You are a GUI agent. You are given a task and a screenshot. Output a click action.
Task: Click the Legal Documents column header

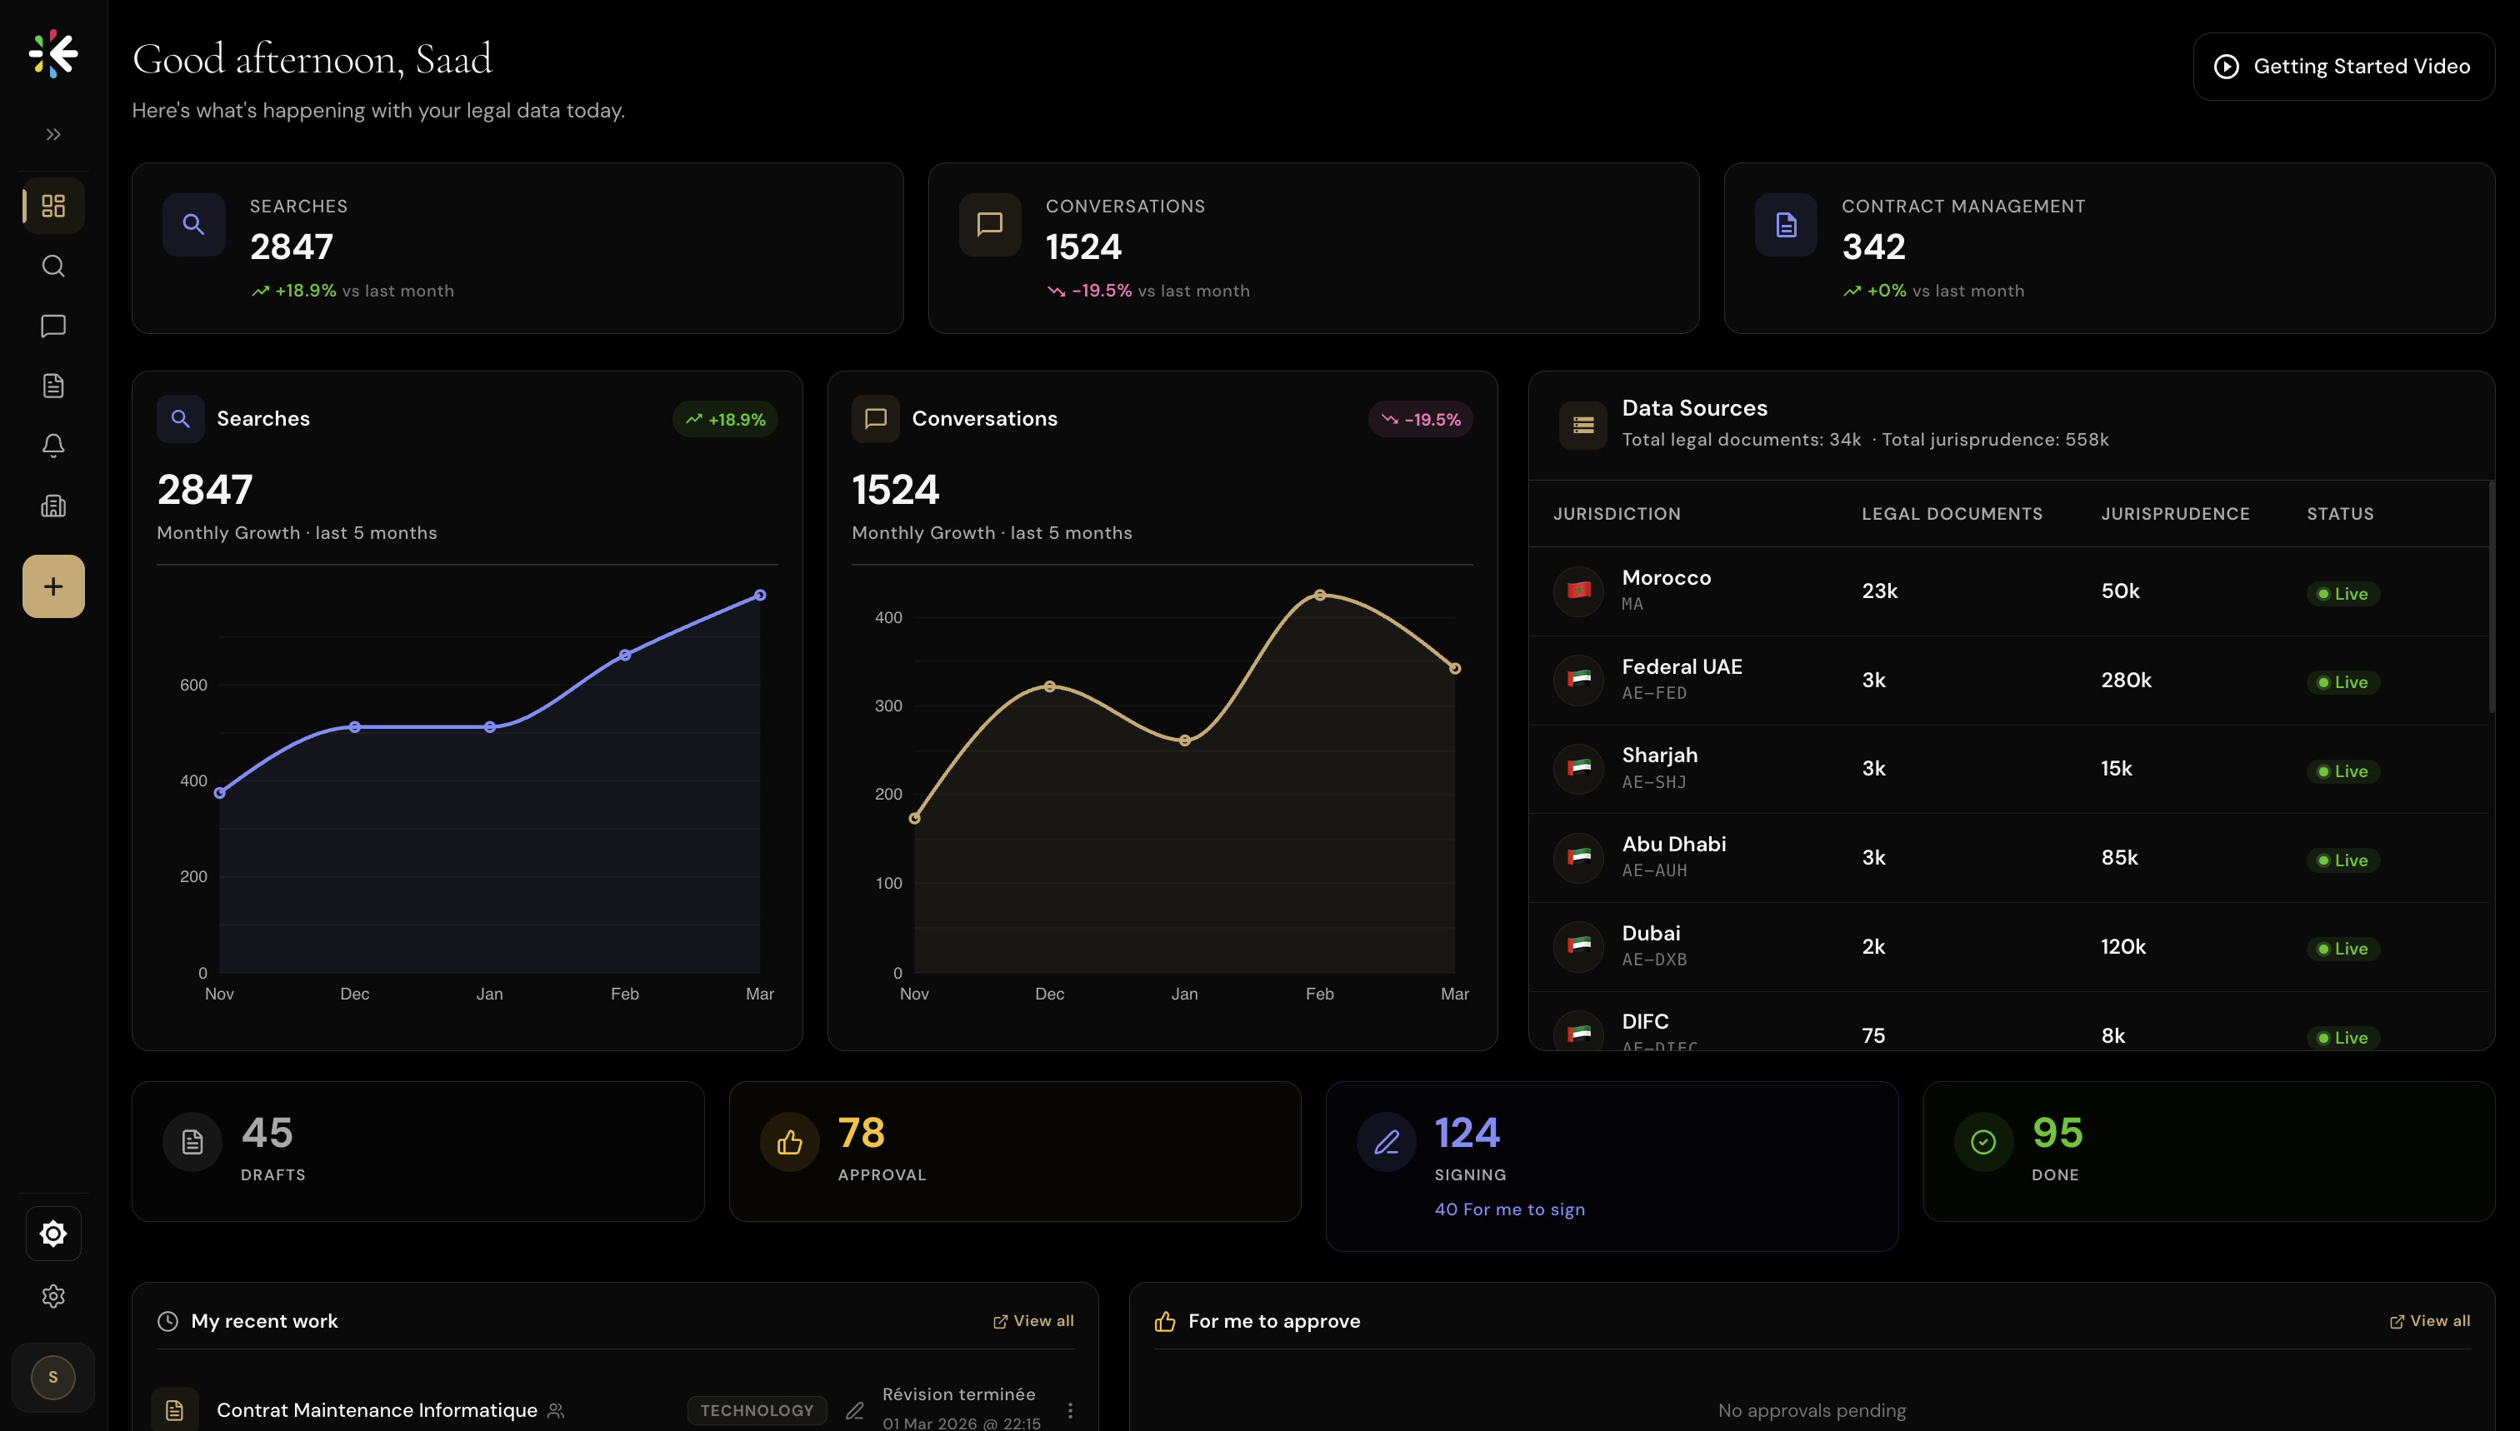[x=1952, y=514]
